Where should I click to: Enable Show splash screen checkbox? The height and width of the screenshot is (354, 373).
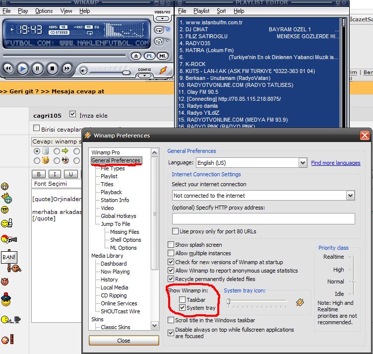[x=171, y=245]
